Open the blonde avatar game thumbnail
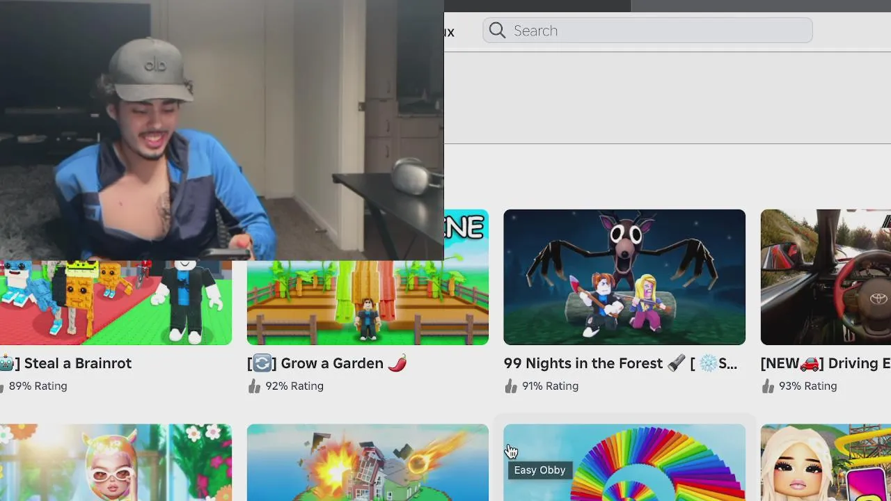Viewport: 891px width, 501px height. pyautogui.click(x=826, y=463)
